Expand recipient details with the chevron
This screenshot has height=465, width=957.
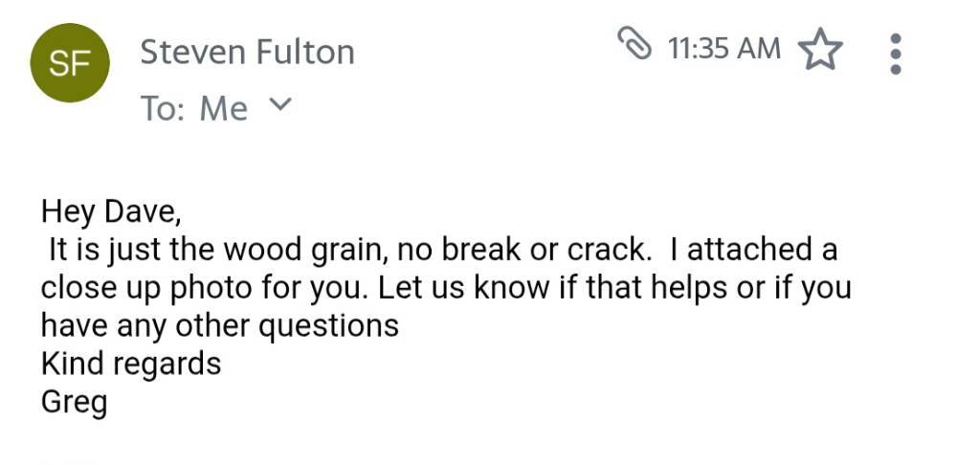pos(280,104)
